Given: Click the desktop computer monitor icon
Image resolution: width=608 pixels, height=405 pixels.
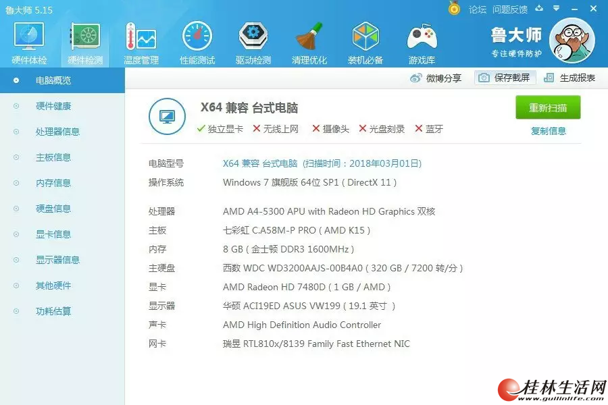Looking at the screenshot, I should (167, 116).
